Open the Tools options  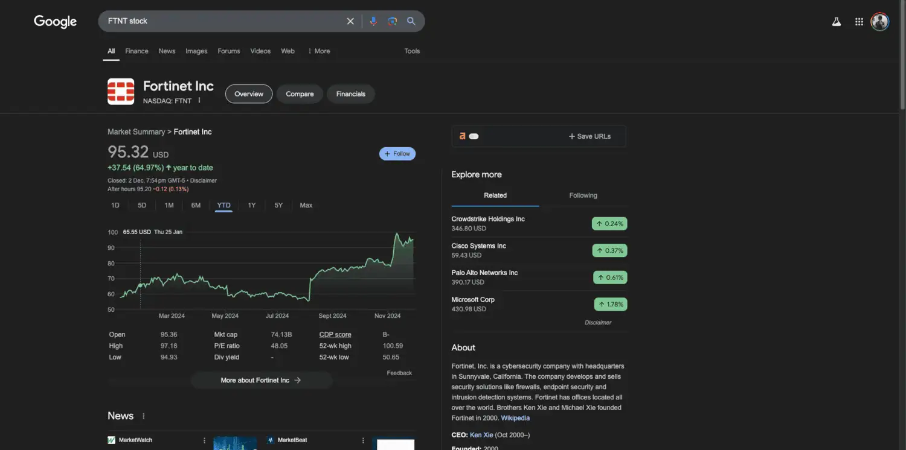412,51
